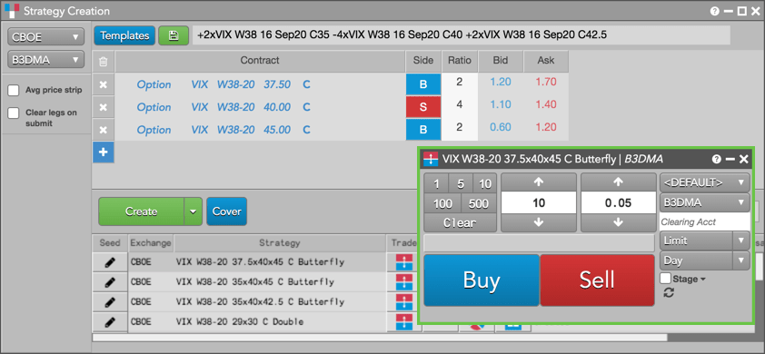Increase price with the up arrow above 0.05

pos(618,182)
